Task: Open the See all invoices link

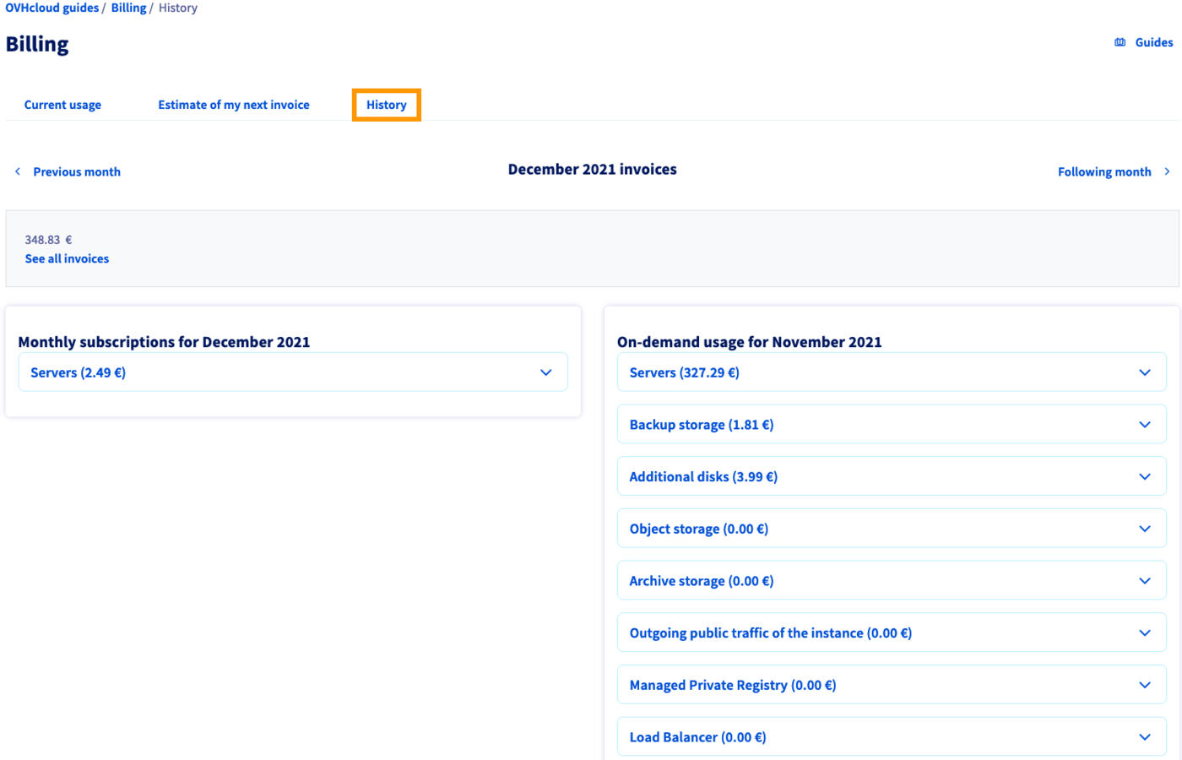Action: [67, 259]
